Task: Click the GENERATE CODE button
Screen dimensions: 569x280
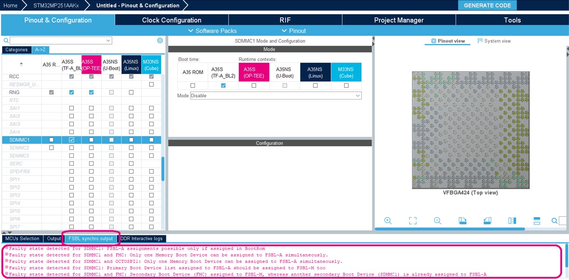Action: [487, 5]
